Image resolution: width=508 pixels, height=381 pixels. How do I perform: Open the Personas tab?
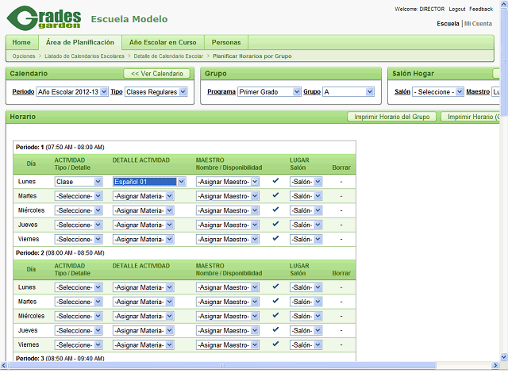(x=226, y=42)
